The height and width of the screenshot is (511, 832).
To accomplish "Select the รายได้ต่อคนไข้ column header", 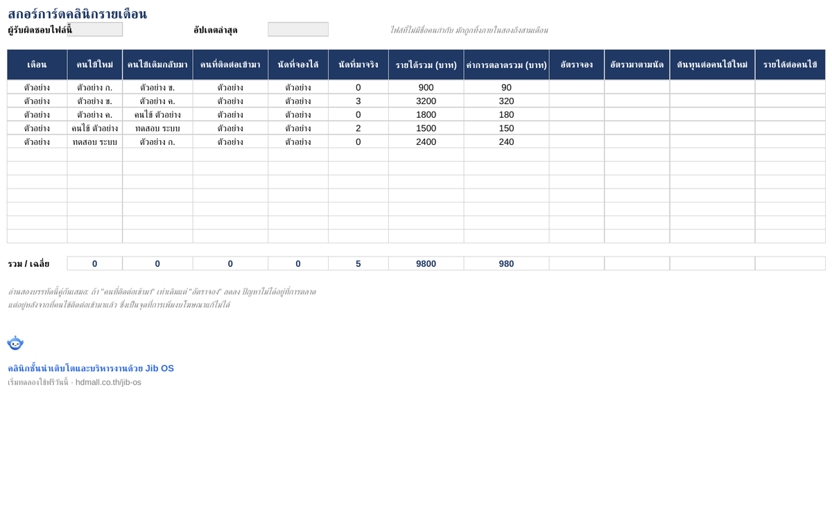I will coord(790,64).
